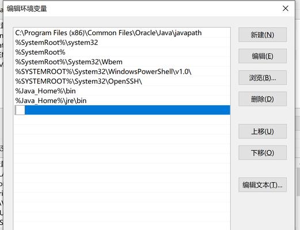Click the 编辑(E) button
Screen dimensions: 300x230
pos(263,56)
